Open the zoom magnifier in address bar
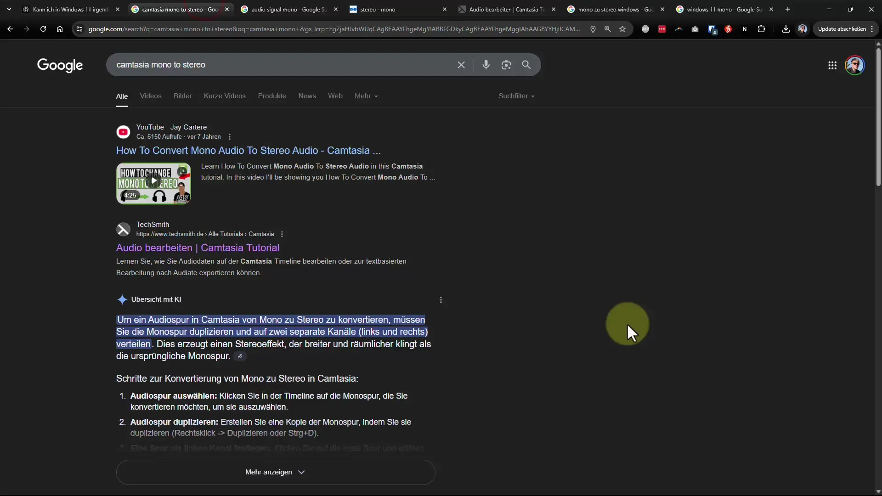Viewport: 882px width, 496px height. tap(608, 29)
